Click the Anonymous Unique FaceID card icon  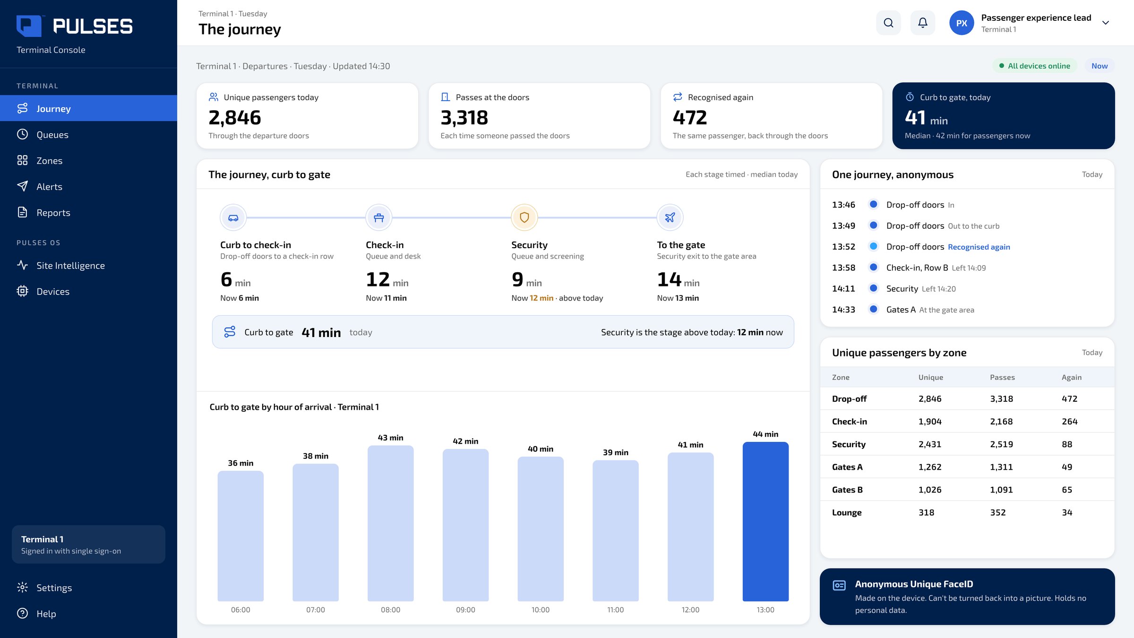839,586
